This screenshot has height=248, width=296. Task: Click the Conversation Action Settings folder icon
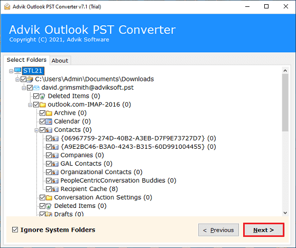pos(49,197)
